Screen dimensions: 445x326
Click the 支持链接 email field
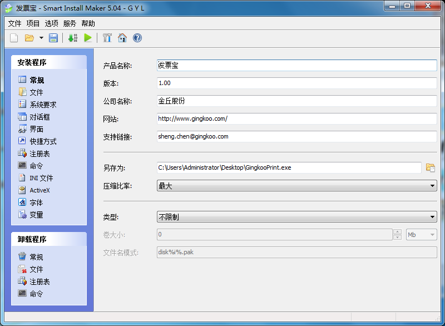coord(297,136)
